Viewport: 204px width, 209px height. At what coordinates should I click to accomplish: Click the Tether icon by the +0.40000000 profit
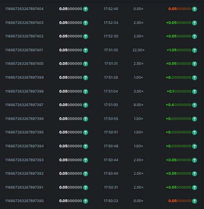[194, 105]
